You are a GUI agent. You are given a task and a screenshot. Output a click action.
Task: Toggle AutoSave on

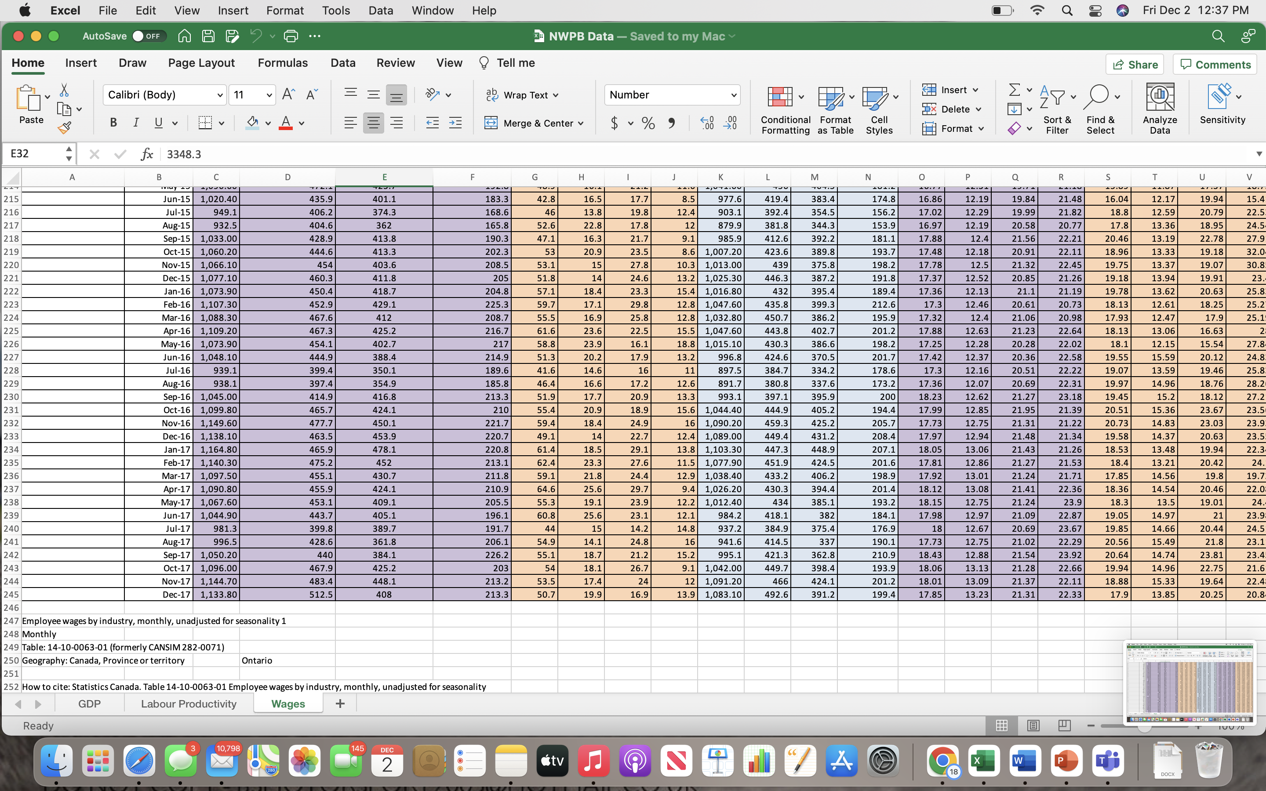[x=148, y=36]
